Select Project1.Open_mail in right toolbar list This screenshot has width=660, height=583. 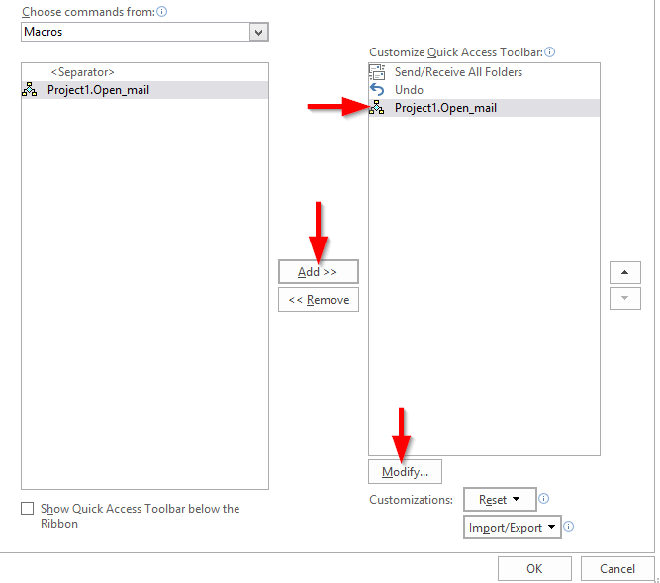[484, 108]
